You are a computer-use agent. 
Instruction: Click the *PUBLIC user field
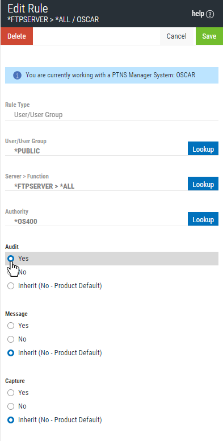pyautogui.click(x=96, y=151)
